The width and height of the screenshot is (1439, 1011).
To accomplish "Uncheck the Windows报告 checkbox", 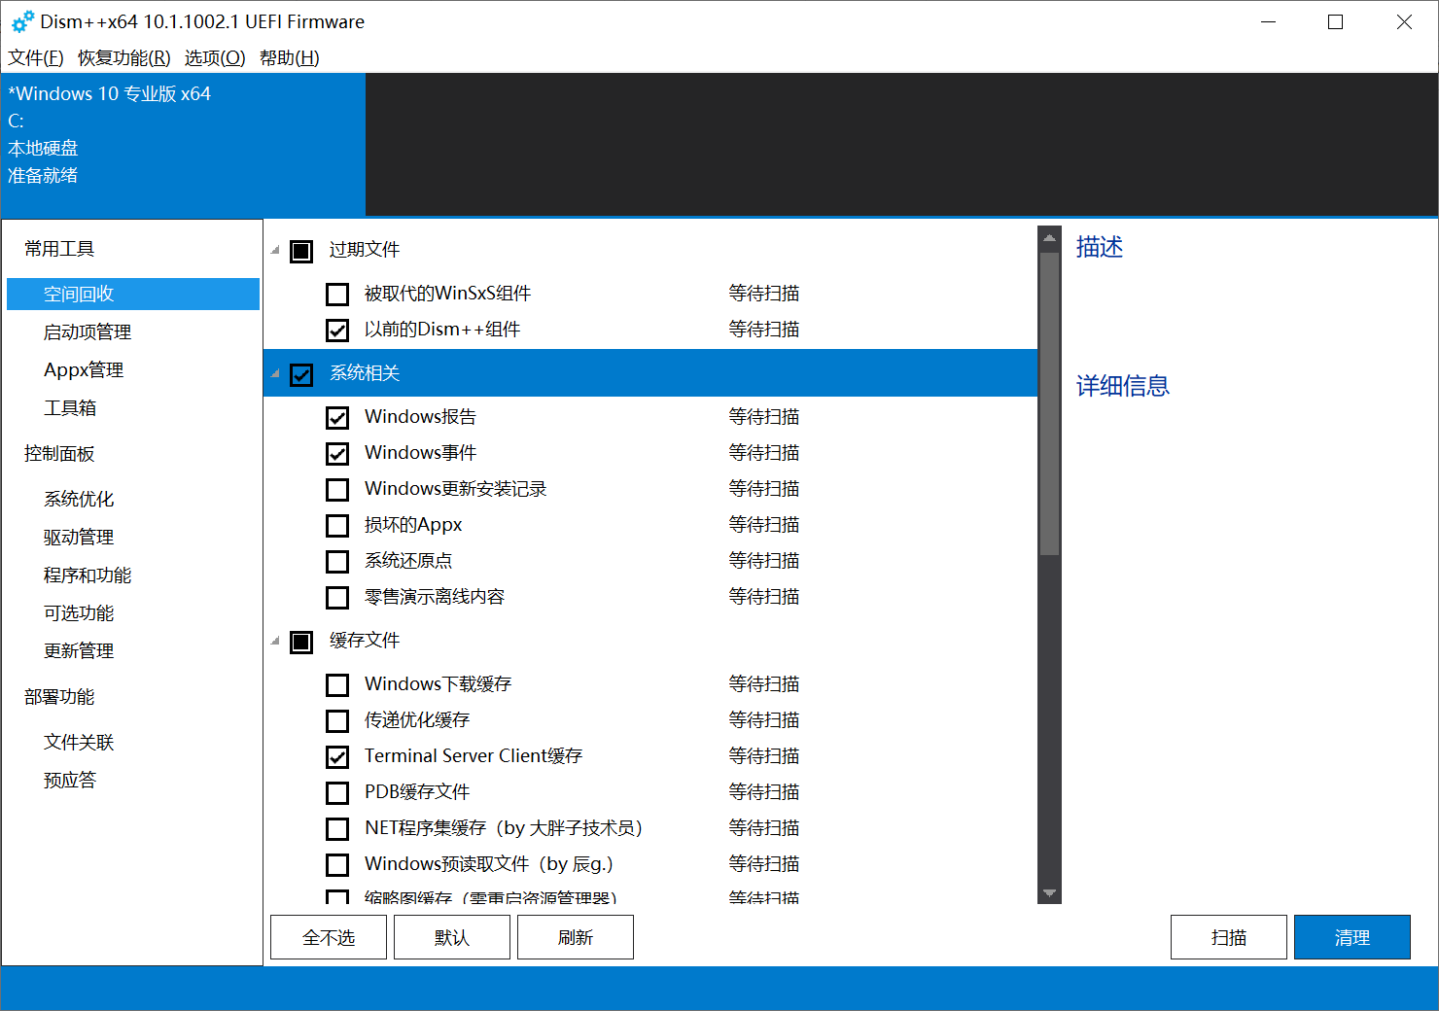I will [337, 417].
